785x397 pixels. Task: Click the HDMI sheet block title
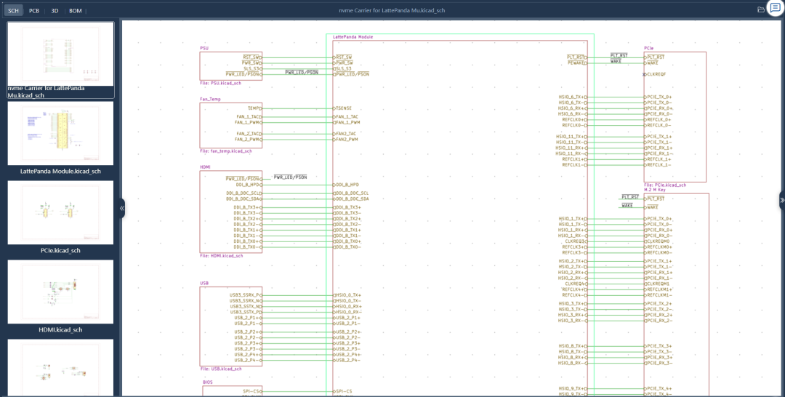[x=205, y=167]
